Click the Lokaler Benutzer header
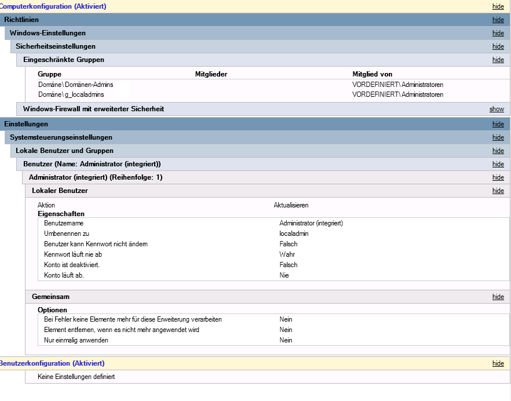Image resolution: width=511 pixels, height=401 pixels. (x=268, y=191)
